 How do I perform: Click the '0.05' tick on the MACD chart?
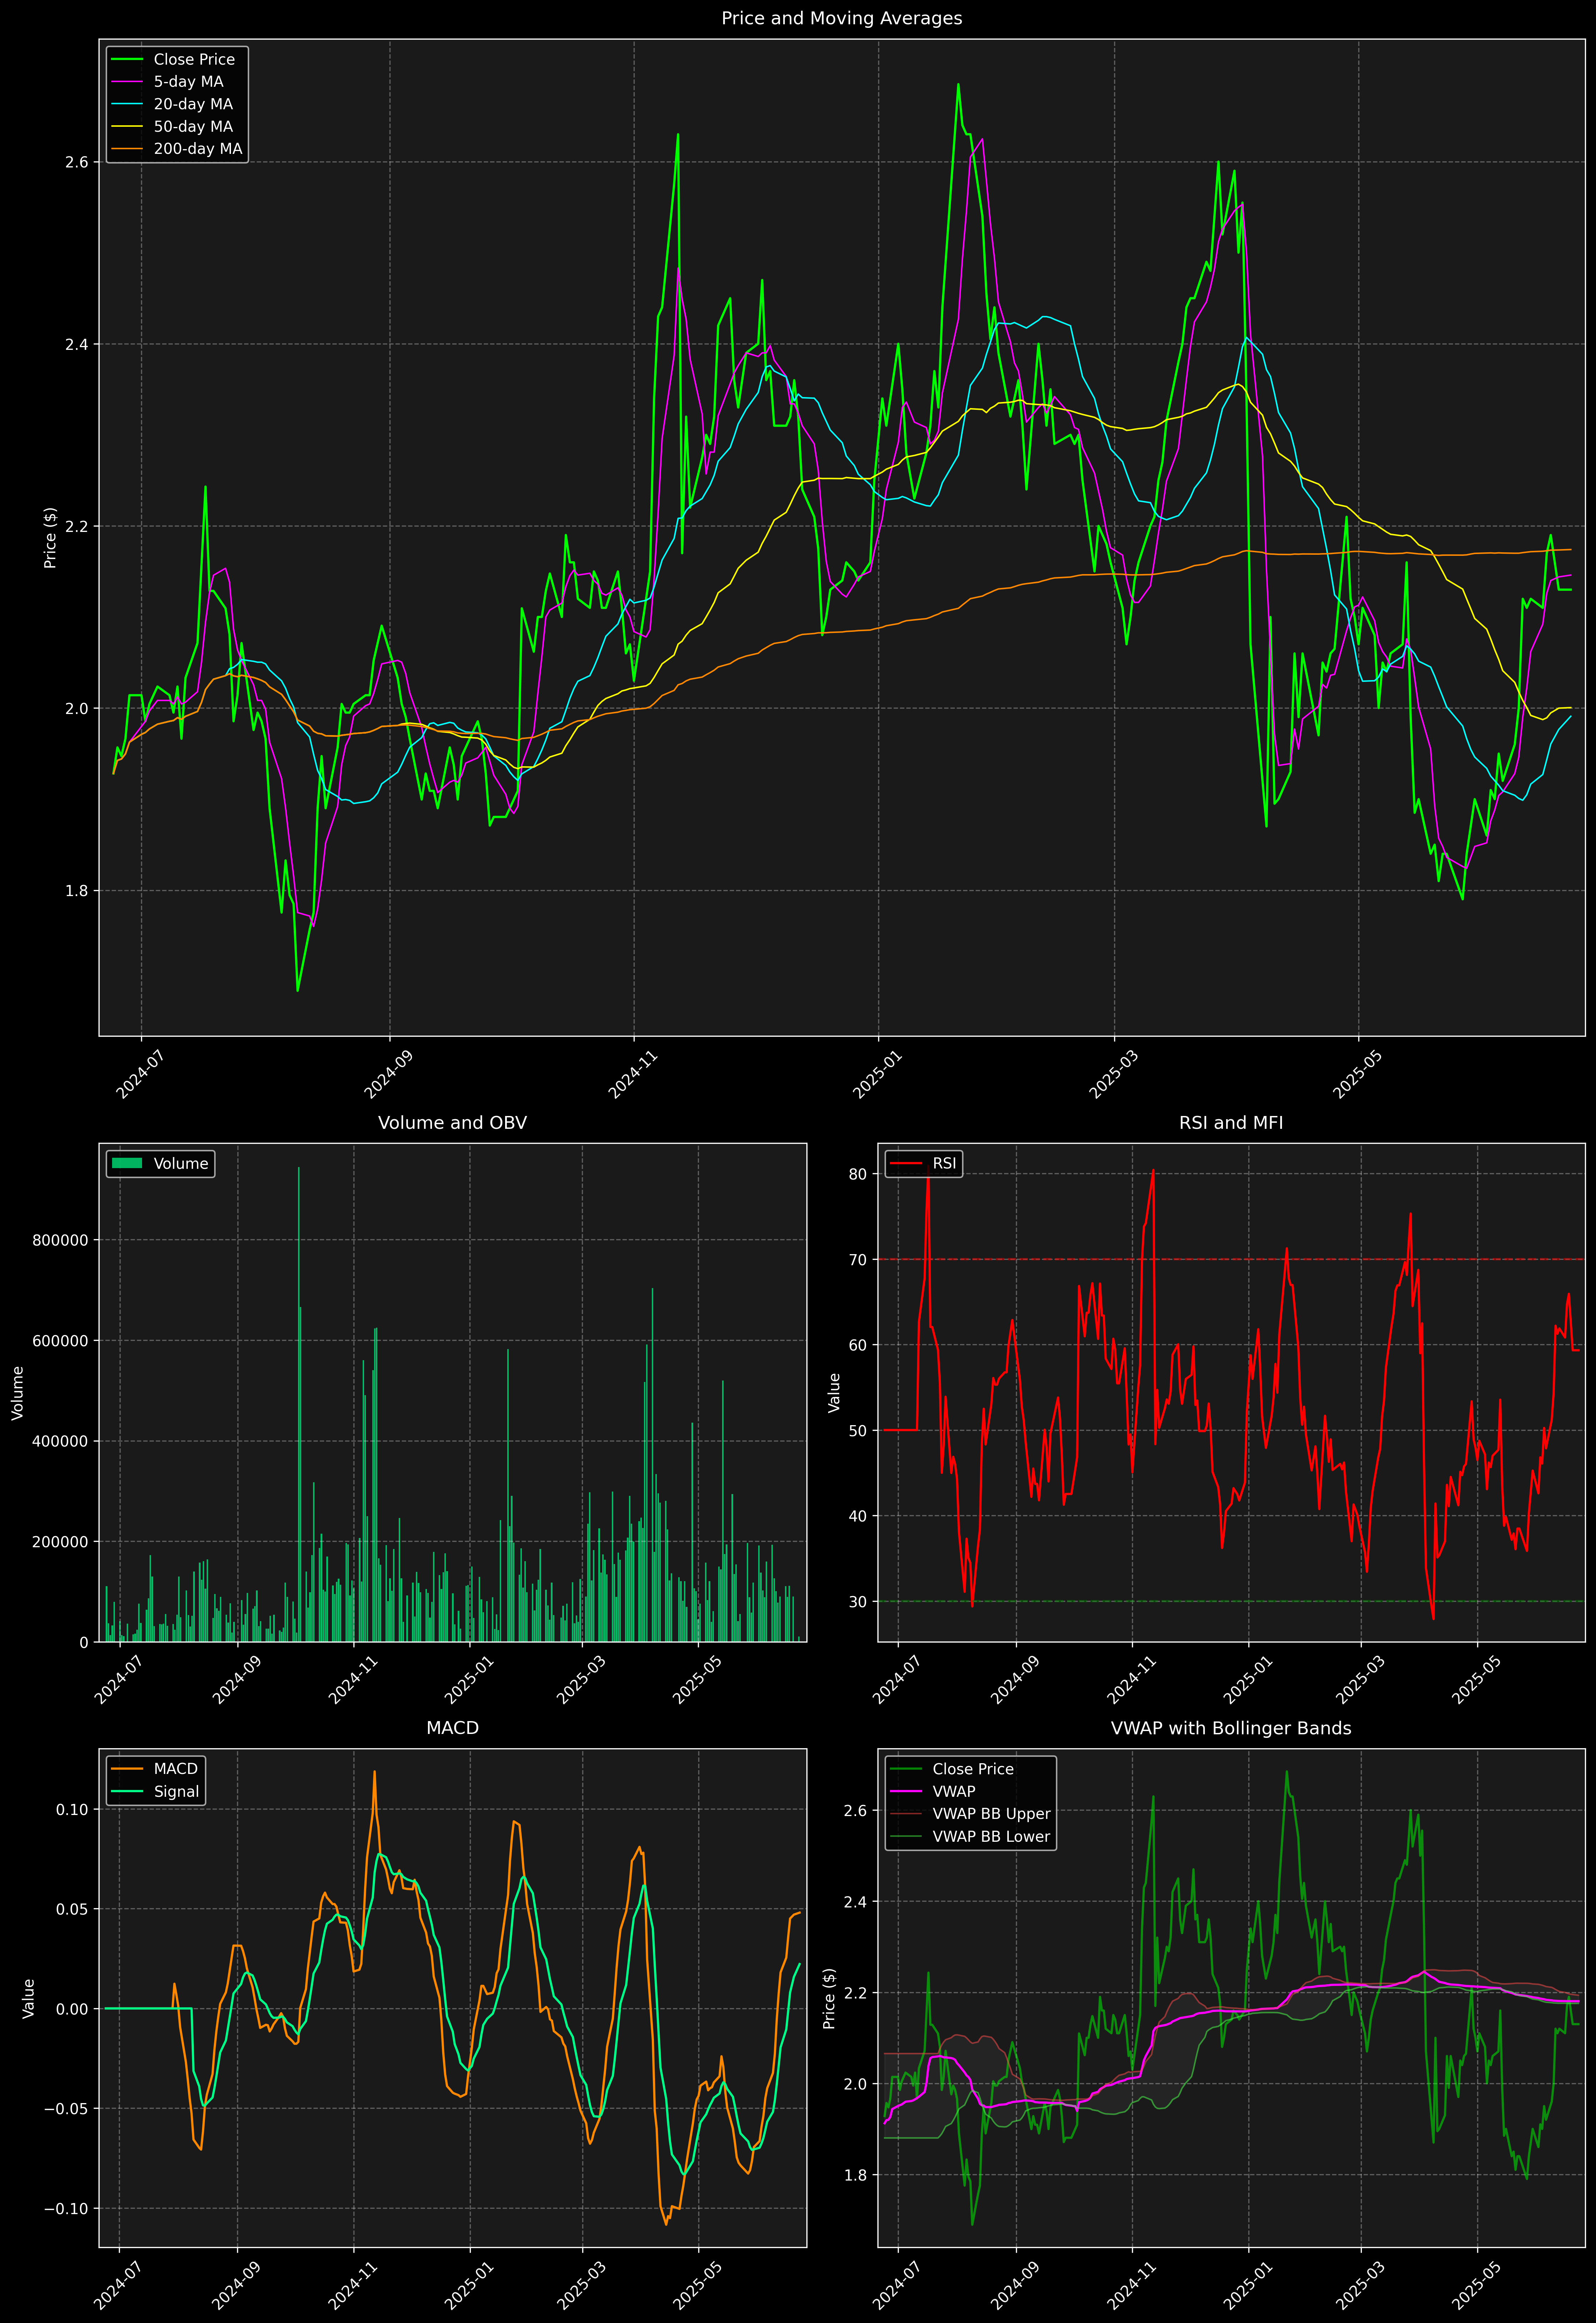(x=73, y=1909)
